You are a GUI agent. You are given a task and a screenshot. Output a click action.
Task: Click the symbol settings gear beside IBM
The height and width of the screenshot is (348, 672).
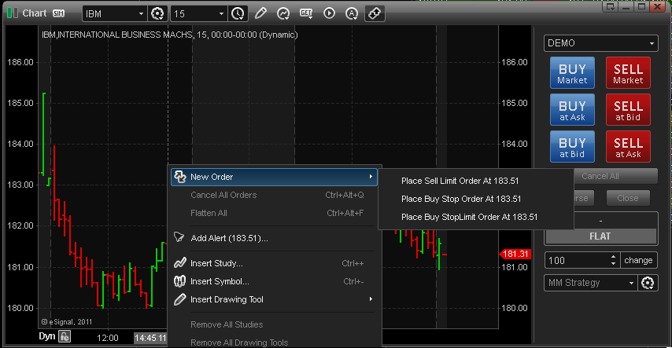tap(157, 13)
